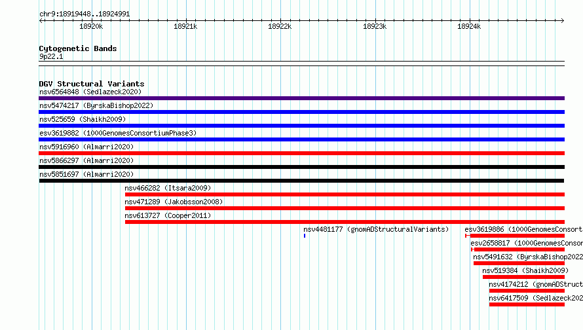583x330 pixels.
Task: Open the nsv471289 (Jakobsson2008) label
Action: (x=174, y=202)
